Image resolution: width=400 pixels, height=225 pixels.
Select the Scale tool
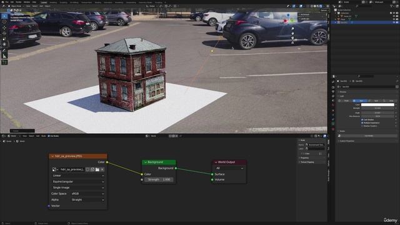pos(4,39)
